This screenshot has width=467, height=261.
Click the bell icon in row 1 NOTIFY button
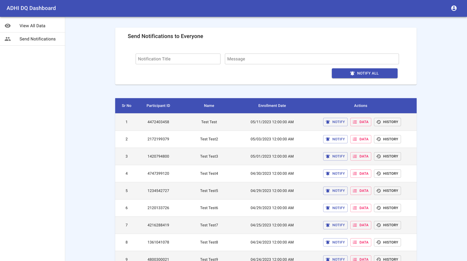328,122
